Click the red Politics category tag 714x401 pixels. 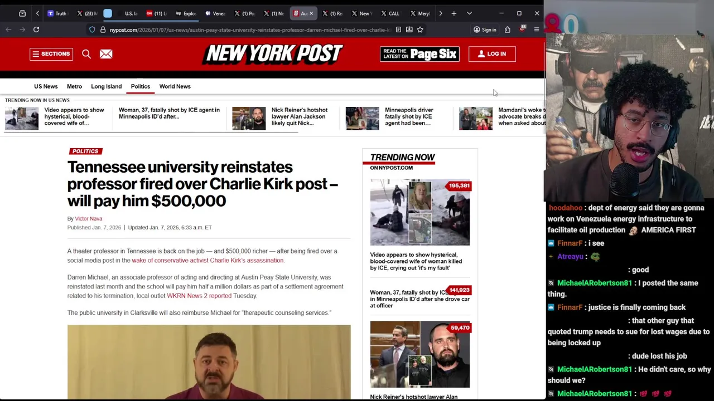(x=85, y=151)
